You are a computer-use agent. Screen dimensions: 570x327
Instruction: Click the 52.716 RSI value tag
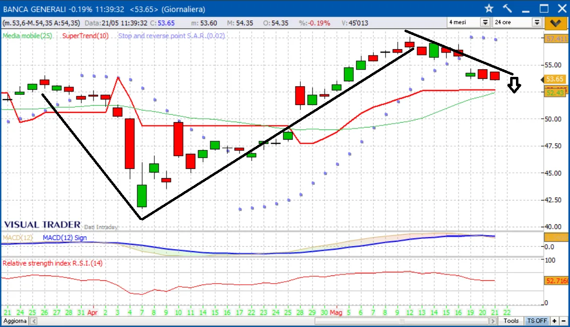(556, 280)
